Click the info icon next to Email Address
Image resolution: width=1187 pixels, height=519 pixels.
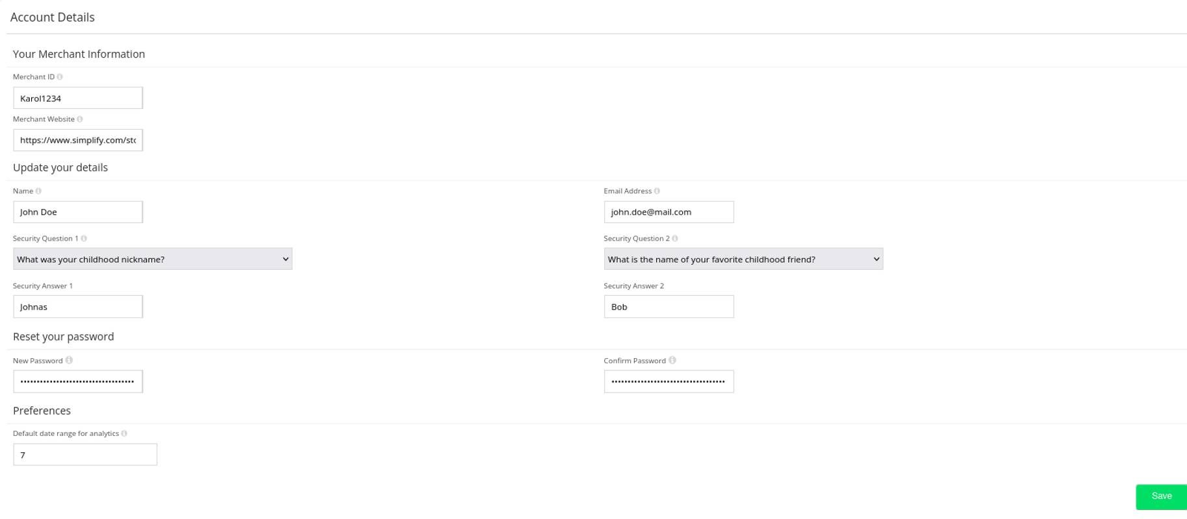point(657,191)
